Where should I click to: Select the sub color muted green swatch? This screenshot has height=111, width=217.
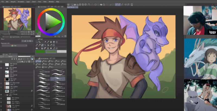pos(51,52)
